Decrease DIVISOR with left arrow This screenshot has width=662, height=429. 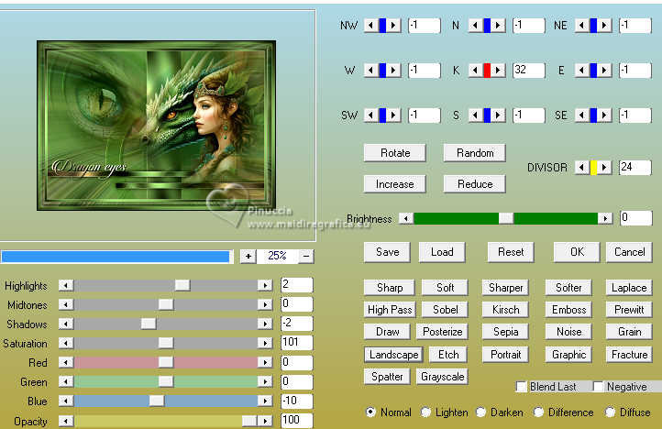coord(582,168)
